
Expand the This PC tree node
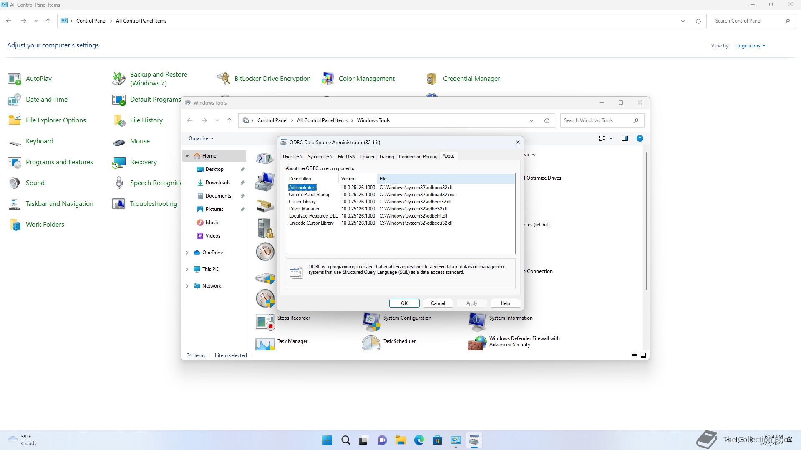pyautogui.click(x=187, y=269)
